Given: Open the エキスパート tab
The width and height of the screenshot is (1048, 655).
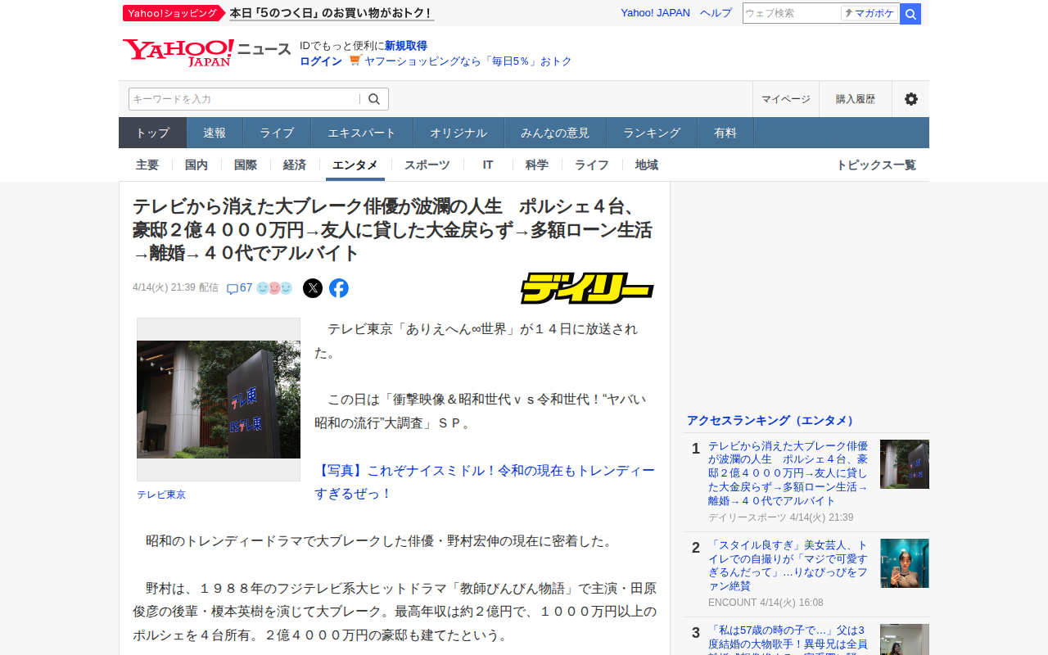Looking at the screenshot, I should click(x=362, y=133).
